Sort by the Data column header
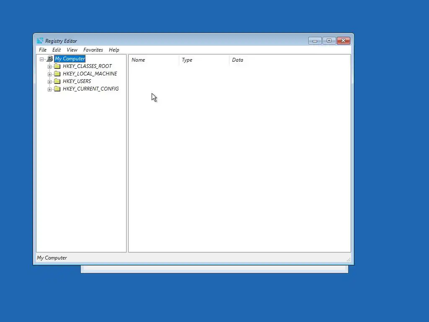Screen dimensions: 429x322 [x=290, y=60]
